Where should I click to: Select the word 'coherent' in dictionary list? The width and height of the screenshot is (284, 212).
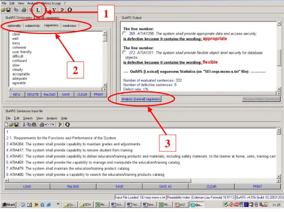pos(19,47)
